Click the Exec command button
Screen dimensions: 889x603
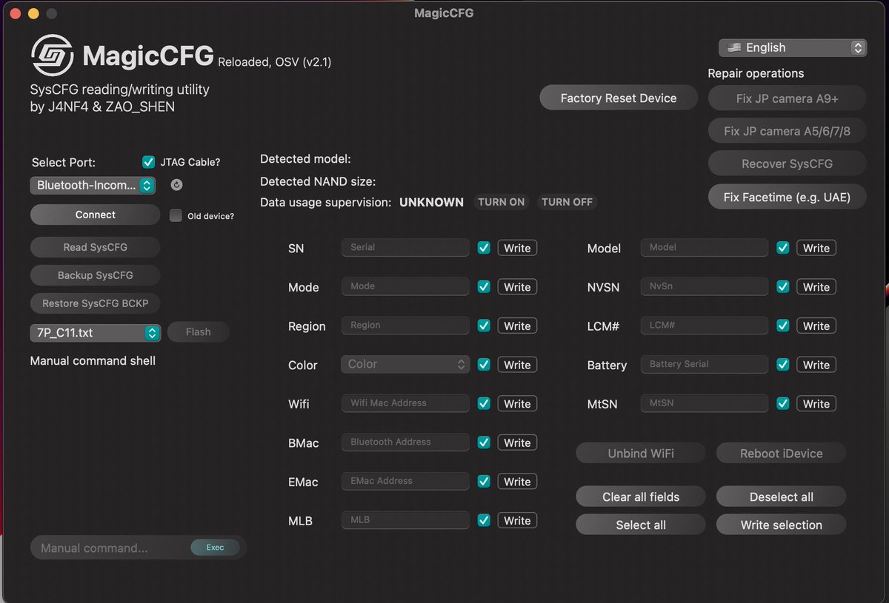(215, 548)
